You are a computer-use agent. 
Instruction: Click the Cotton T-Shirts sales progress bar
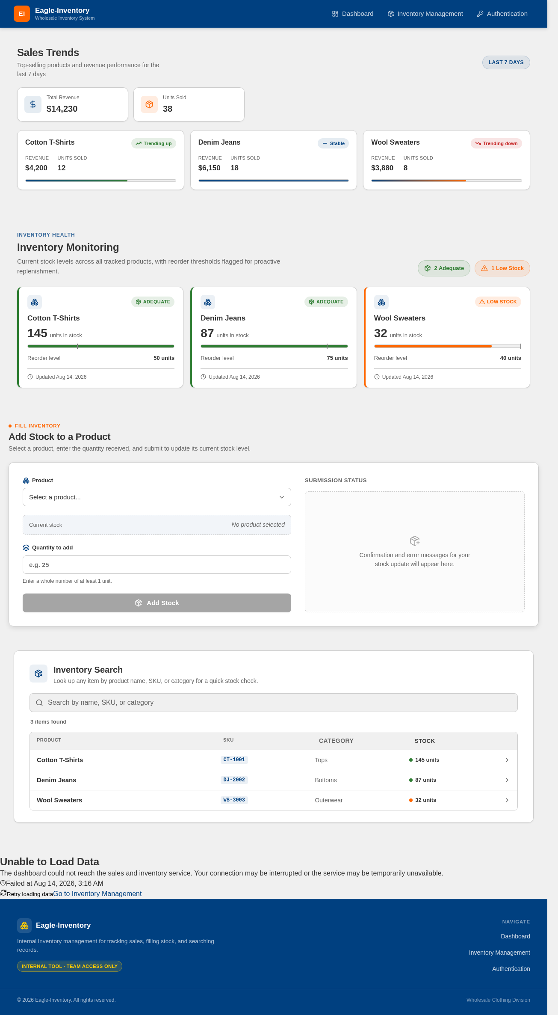[100, 181]
